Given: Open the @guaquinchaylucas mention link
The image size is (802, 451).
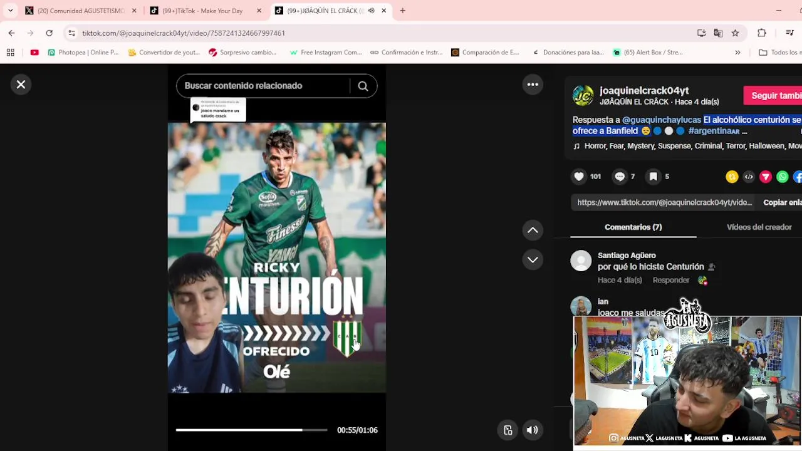Looking at the screenshot, I should [662, 120].
